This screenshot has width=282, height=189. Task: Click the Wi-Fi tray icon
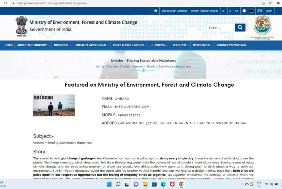267,184
